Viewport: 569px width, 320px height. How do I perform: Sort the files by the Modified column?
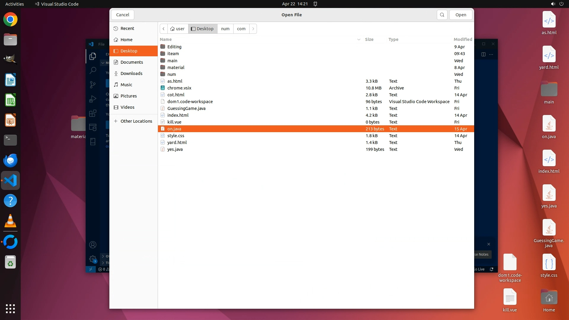462,39
